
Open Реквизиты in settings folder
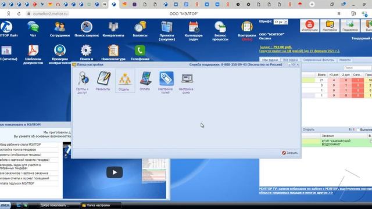coord(103,81)
